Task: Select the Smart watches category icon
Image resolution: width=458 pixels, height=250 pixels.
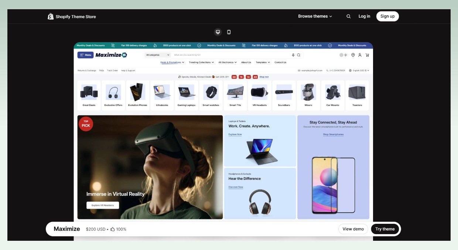Action: point(211,92)
